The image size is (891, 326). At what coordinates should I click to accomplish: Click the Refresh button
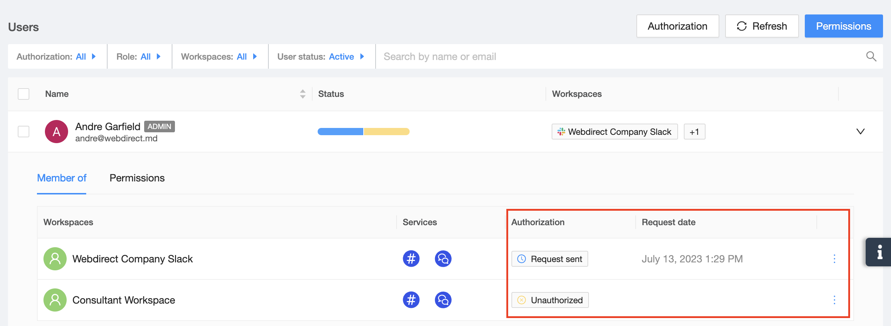point(762,26)
